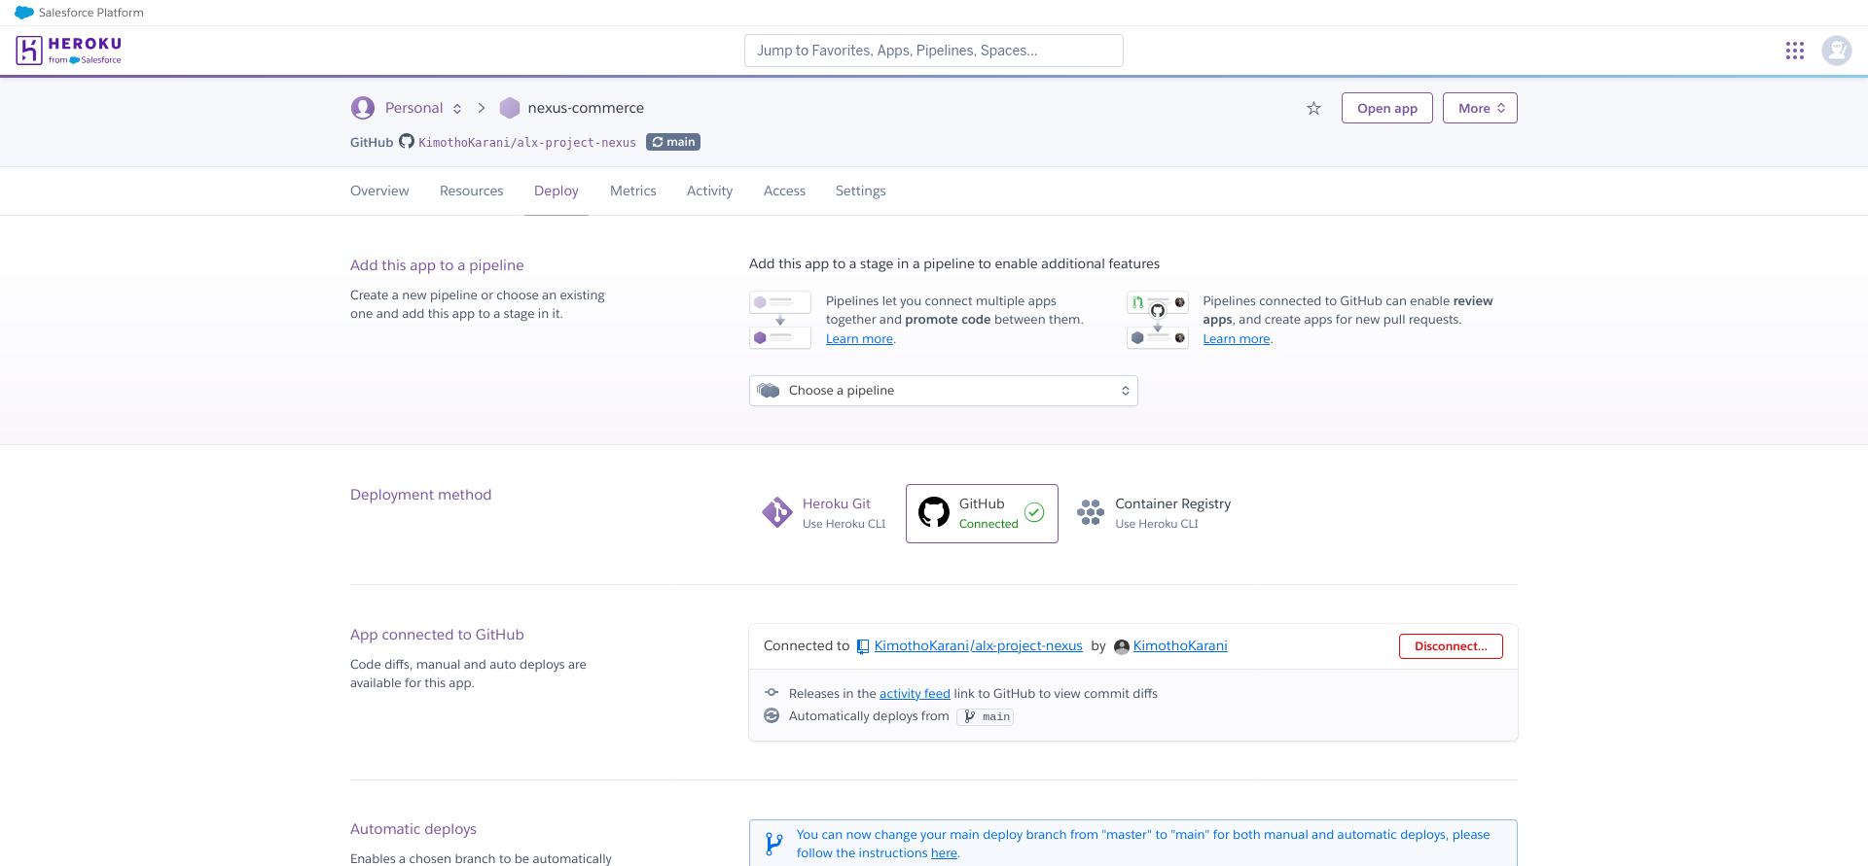Screen dimensions: 1868x866
Task: Click Learn more about pipelines promote code
Action: click(x=859, y=339)
